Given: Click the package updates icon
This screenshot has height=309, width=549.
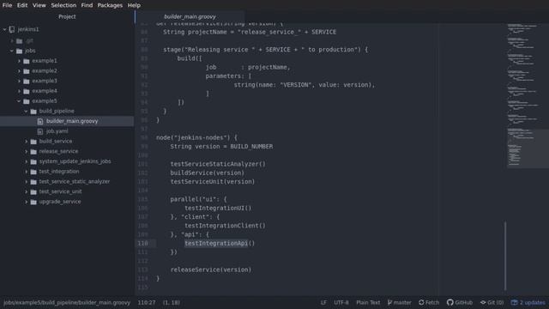Looking at the screenshot, I should pyautogui.click(x=514, y=302).
